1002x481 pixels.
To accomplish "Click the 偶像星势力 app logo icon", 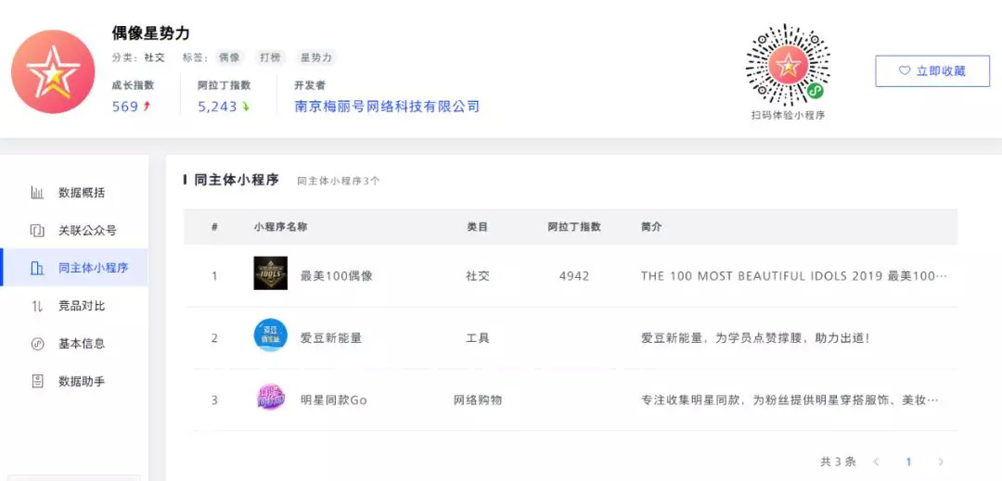I will (x=53, y=72).
